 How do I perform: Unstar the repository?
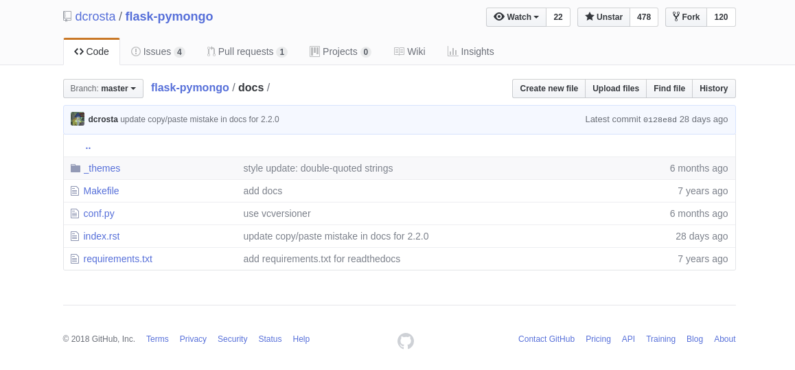coord(604,17)
